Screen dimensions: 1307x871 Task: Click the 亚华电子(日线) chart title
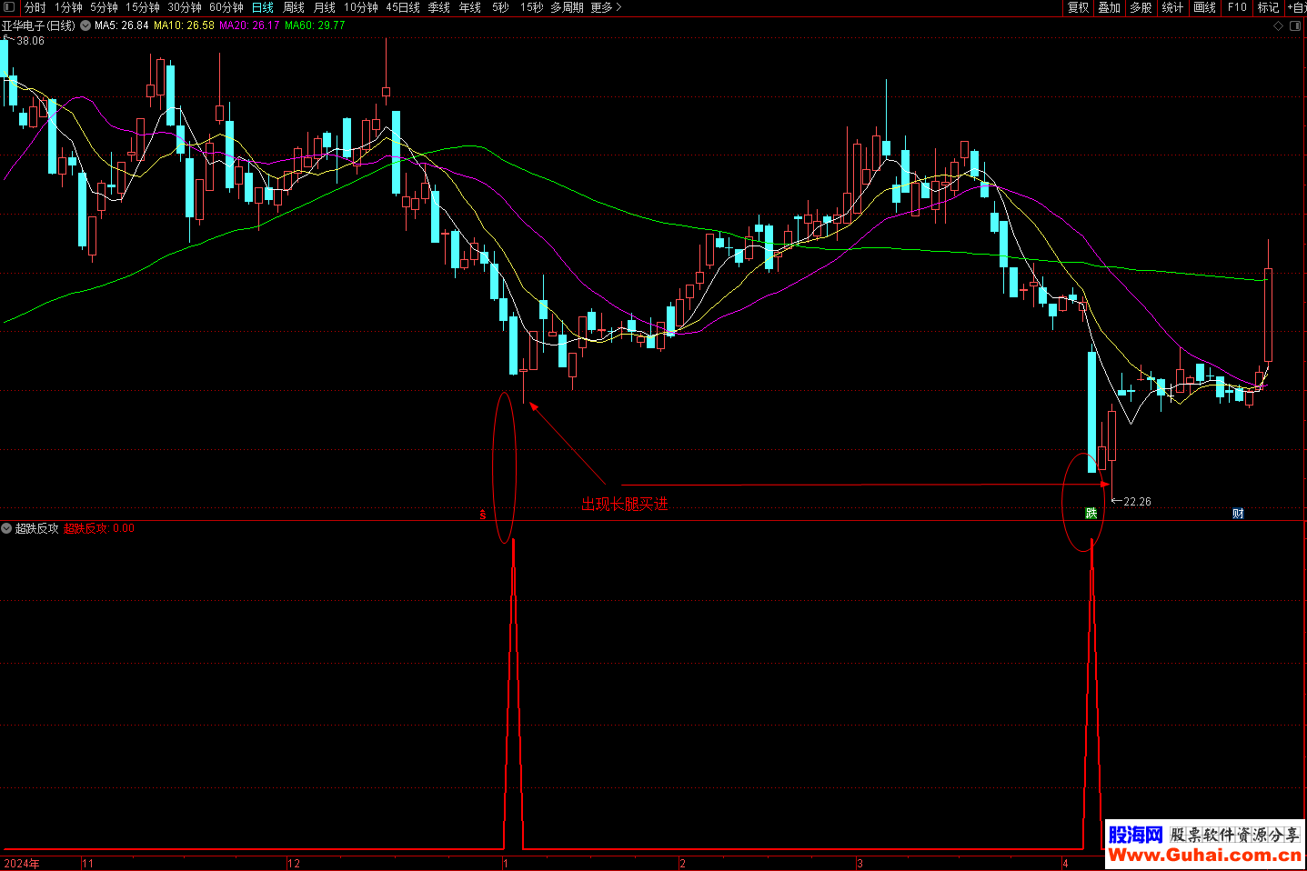tap(38, 25)
